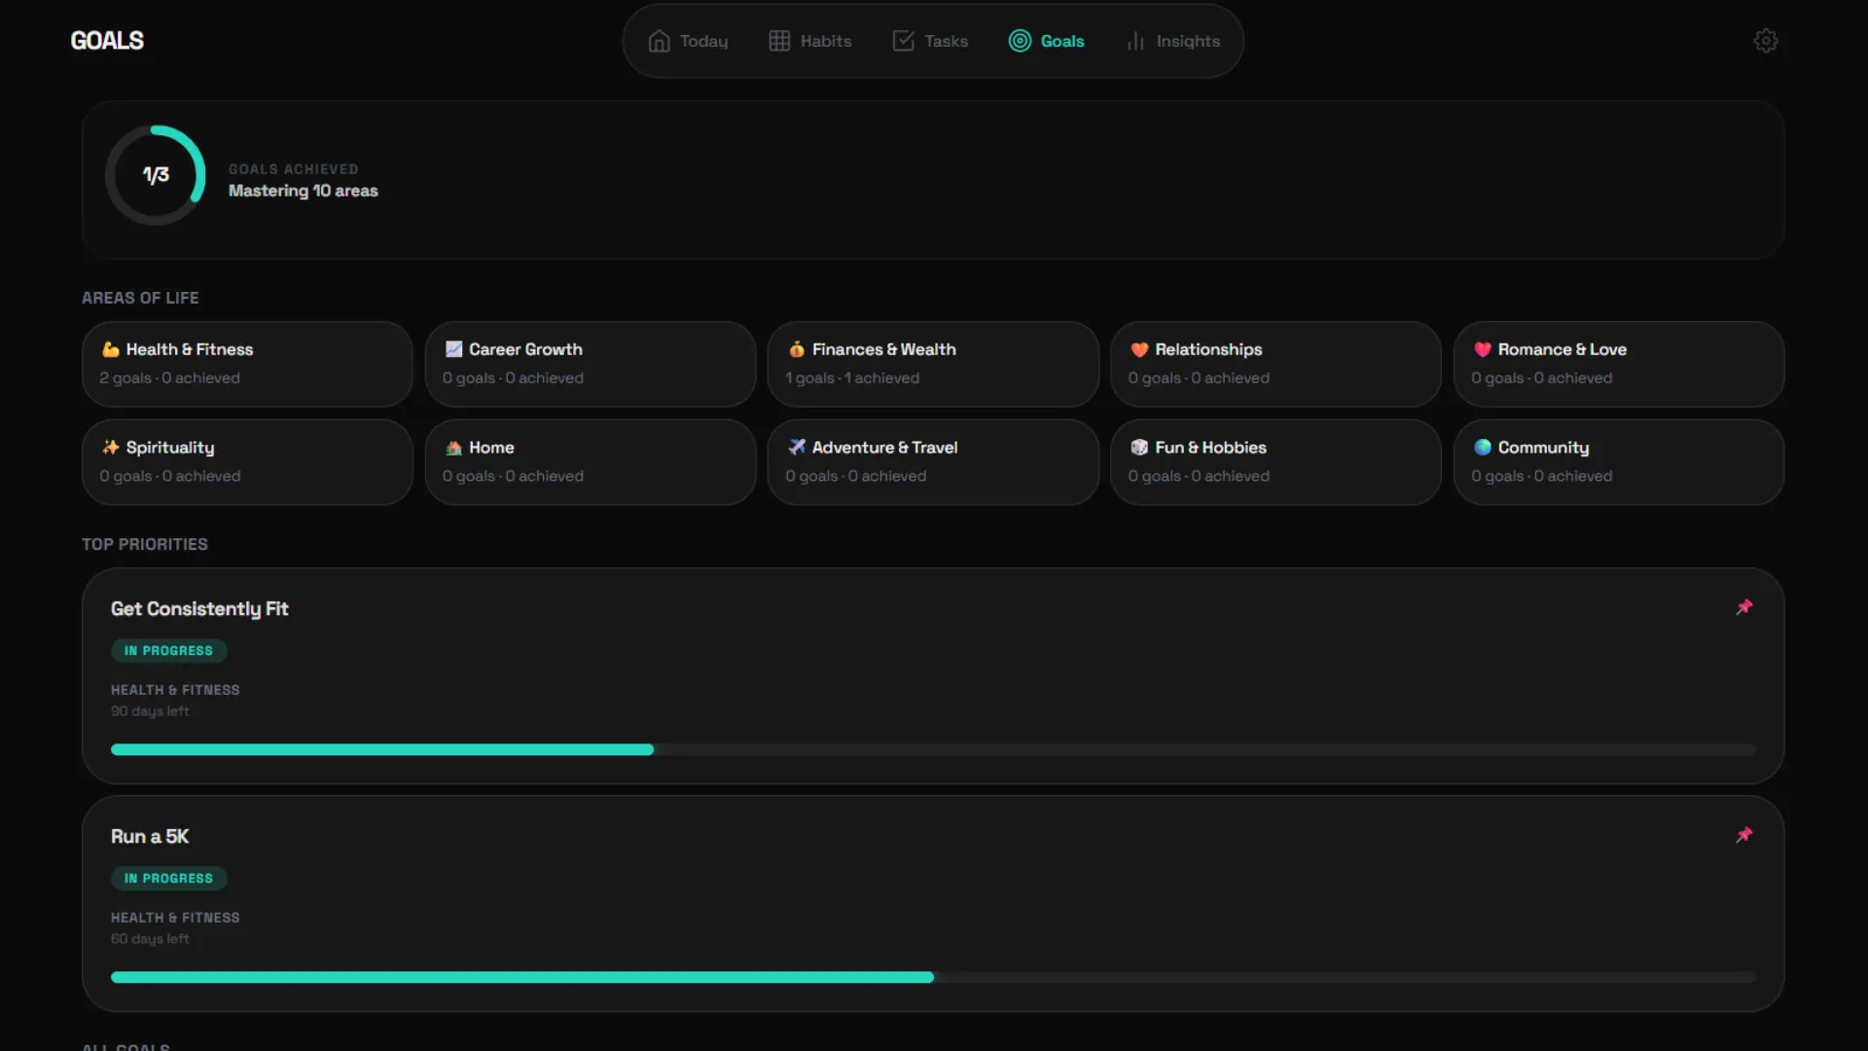Viewport: 1868px width, 1051px height.
Task: Click the Goals target icon
Action: 1020,41
